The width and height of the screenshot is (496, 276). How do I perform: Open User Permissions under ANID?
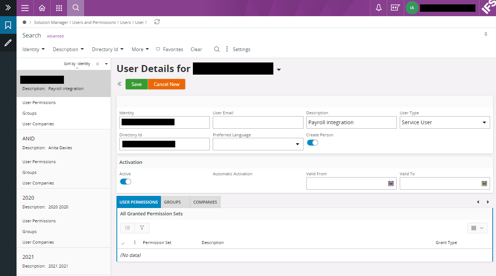(39, 162)
